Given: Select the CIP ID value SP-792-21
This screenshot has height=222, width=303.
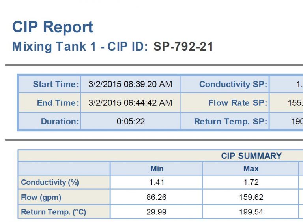Looking at the screenshot, I should point(183,47).
